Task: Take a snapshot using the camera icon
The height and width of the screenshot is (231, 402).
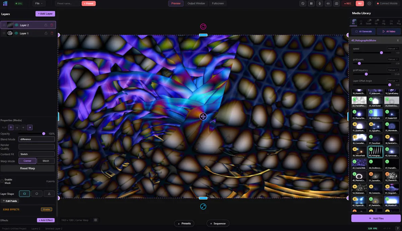Action: (336, 3)
